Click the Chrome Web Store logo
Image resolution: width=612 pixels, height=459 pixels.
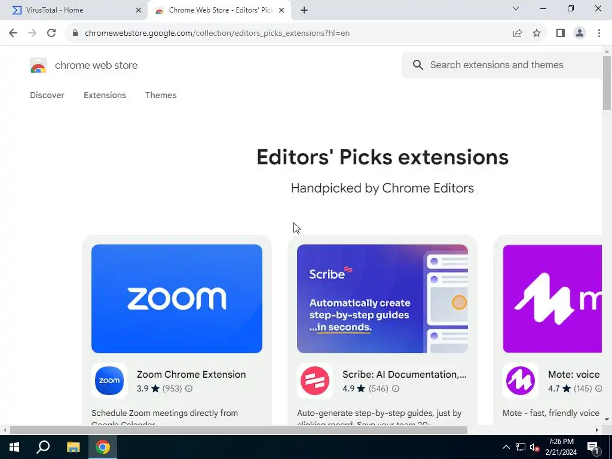pos(38,65)
